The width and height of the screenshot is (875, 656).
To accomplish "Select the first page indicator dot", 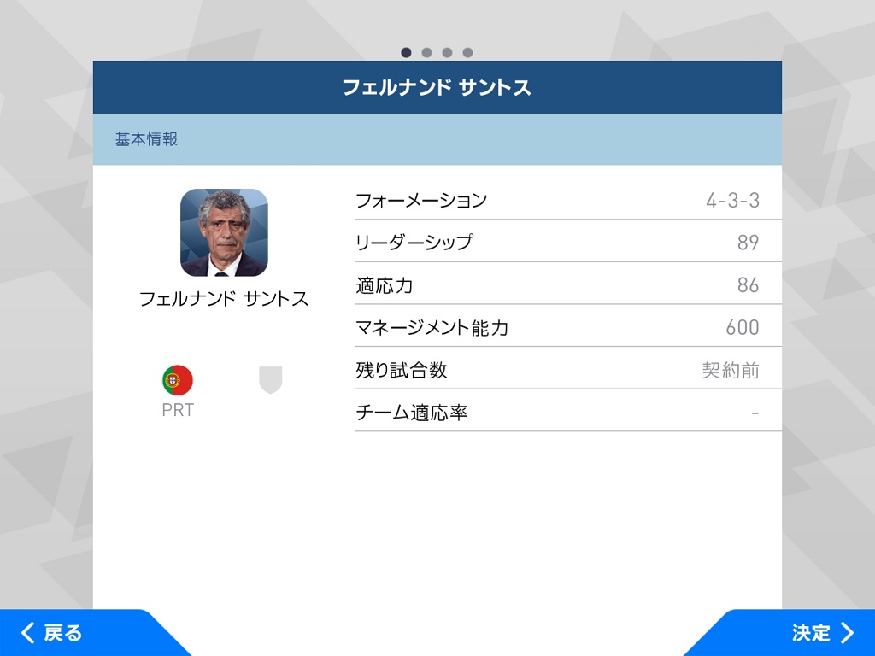I will pyautogui.click(x=406, y=52).
